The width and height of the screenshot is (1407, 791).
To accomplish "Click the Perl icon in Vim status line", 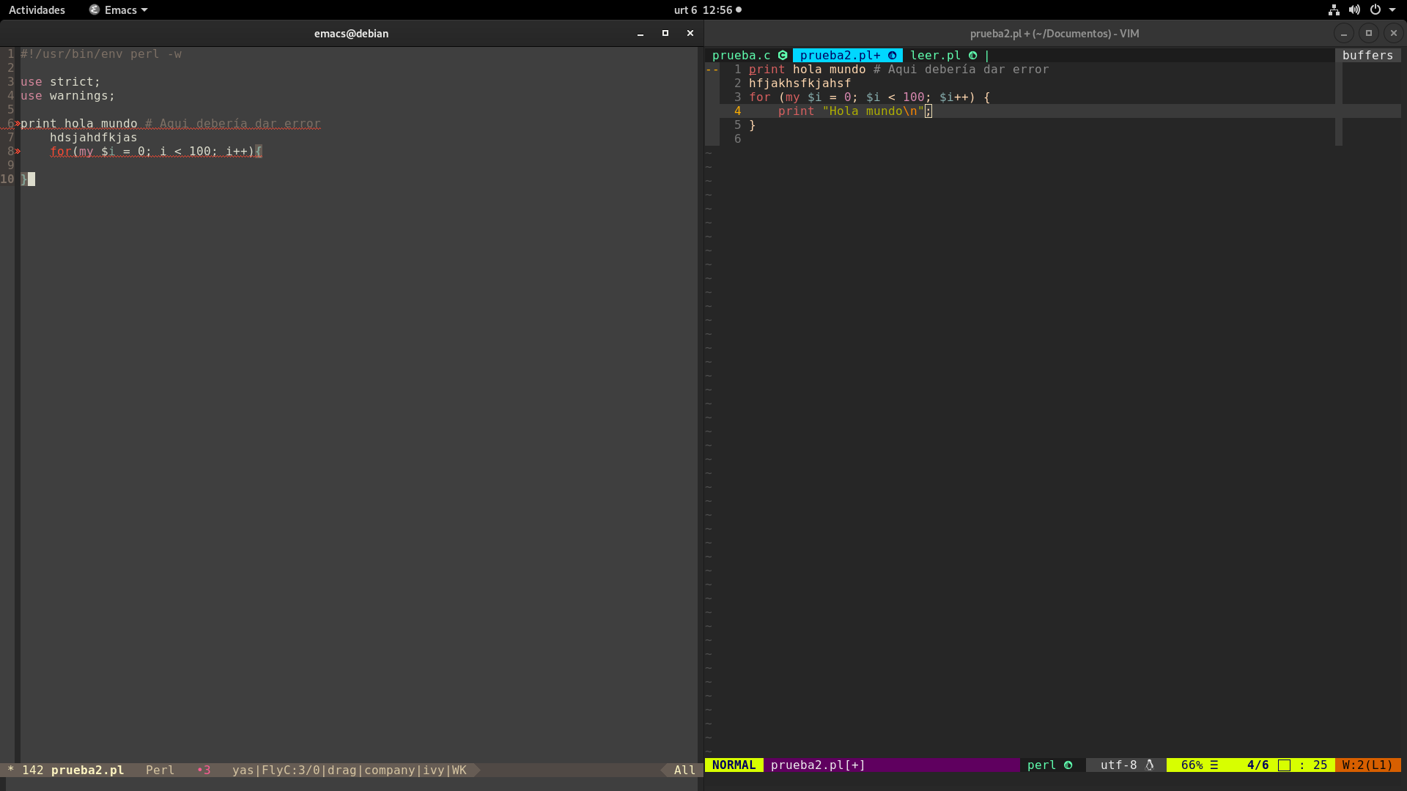I will (1068, 765).
